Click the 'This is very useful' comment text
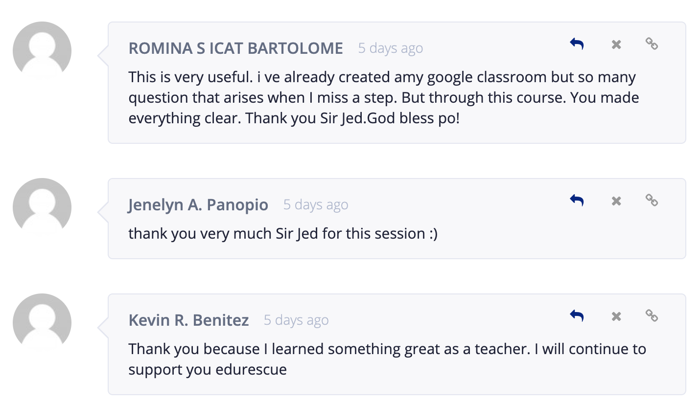The height and width of the screenshot is (403, 700). point(384,98)
